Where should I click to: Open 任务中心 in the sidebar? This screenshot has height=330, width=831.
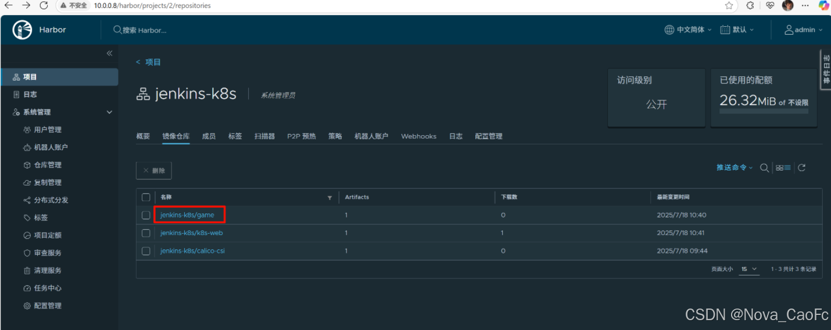pyautogui.click(x=48, y=288)
